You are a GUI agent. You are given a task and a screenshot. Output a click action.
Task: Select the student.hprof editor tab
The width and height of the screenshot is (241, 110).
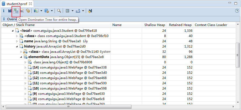pos(17,3)
